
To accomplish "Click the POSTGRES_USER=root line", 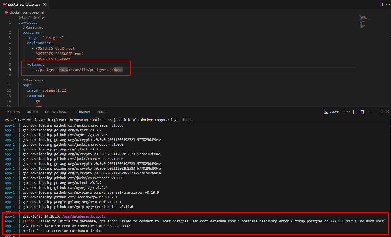I will 53,48.
